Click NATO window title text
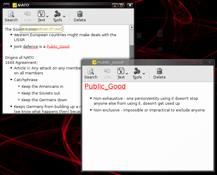 point(23,5)
